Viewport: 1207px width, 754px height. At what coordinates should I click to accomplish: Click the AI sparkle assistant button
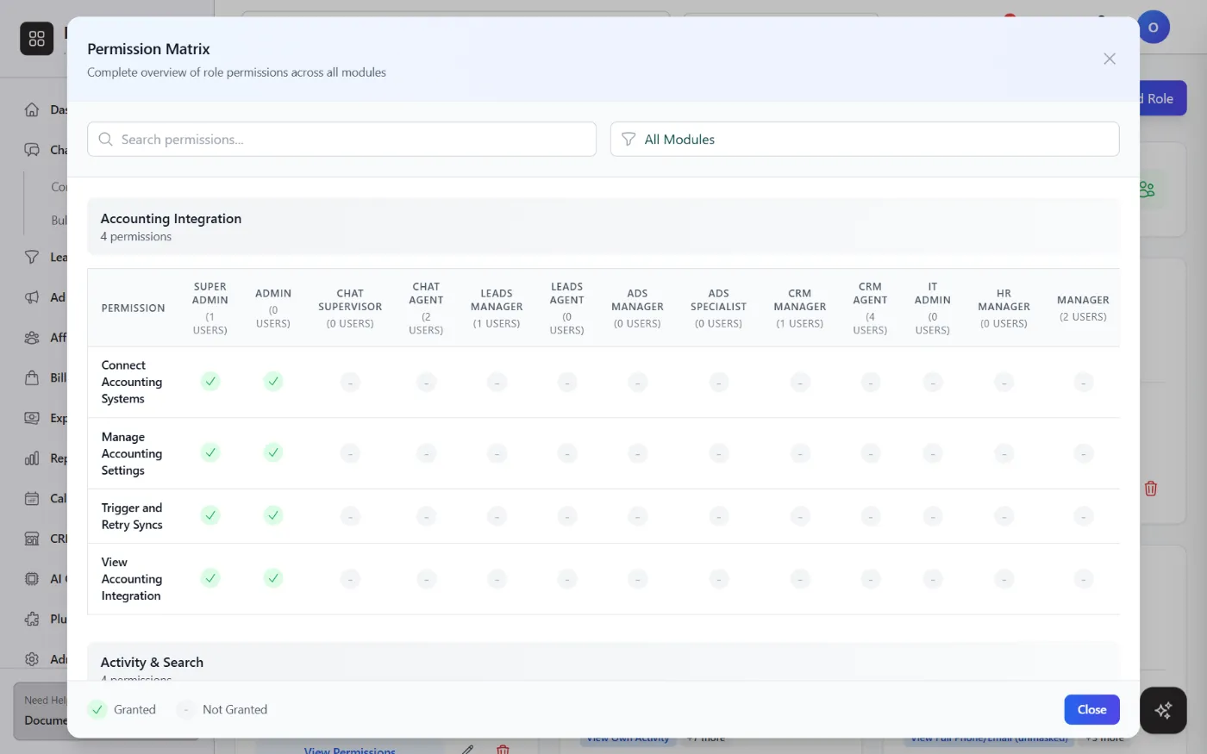coord(1163,710)
